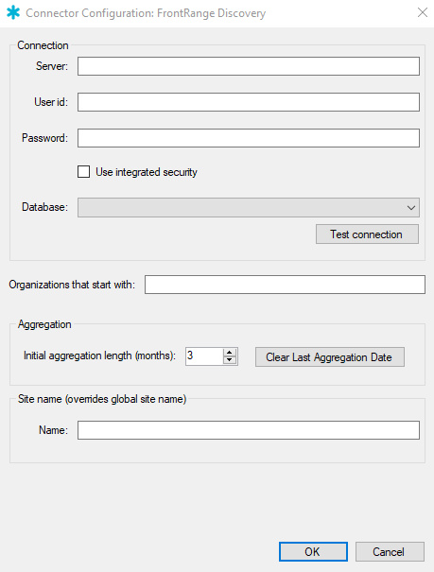Click the Site name Name field

(x=249, y=430)
